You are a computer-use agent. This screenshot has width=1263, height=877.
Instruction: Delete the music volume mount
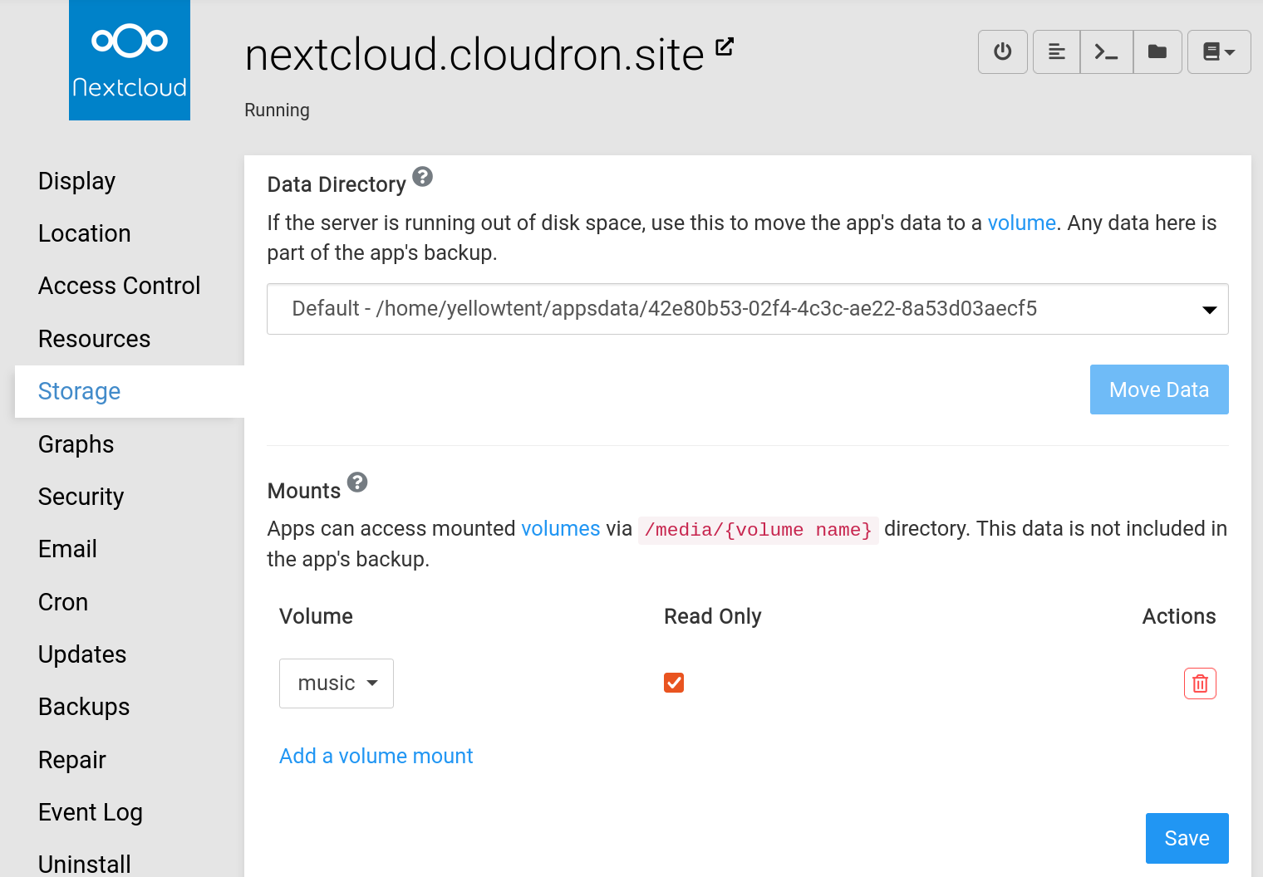1199,683
